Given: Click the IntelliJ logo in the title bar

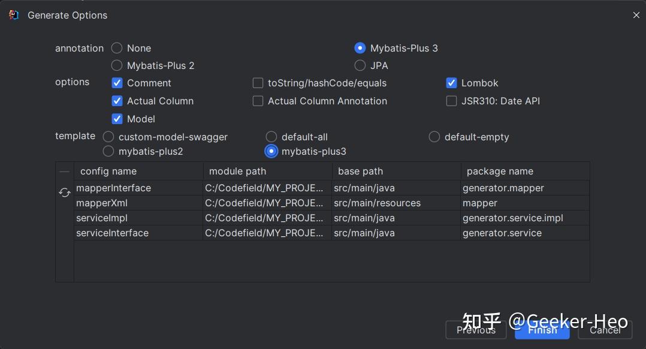Looking at the screenshot, I should coord(14,15).
